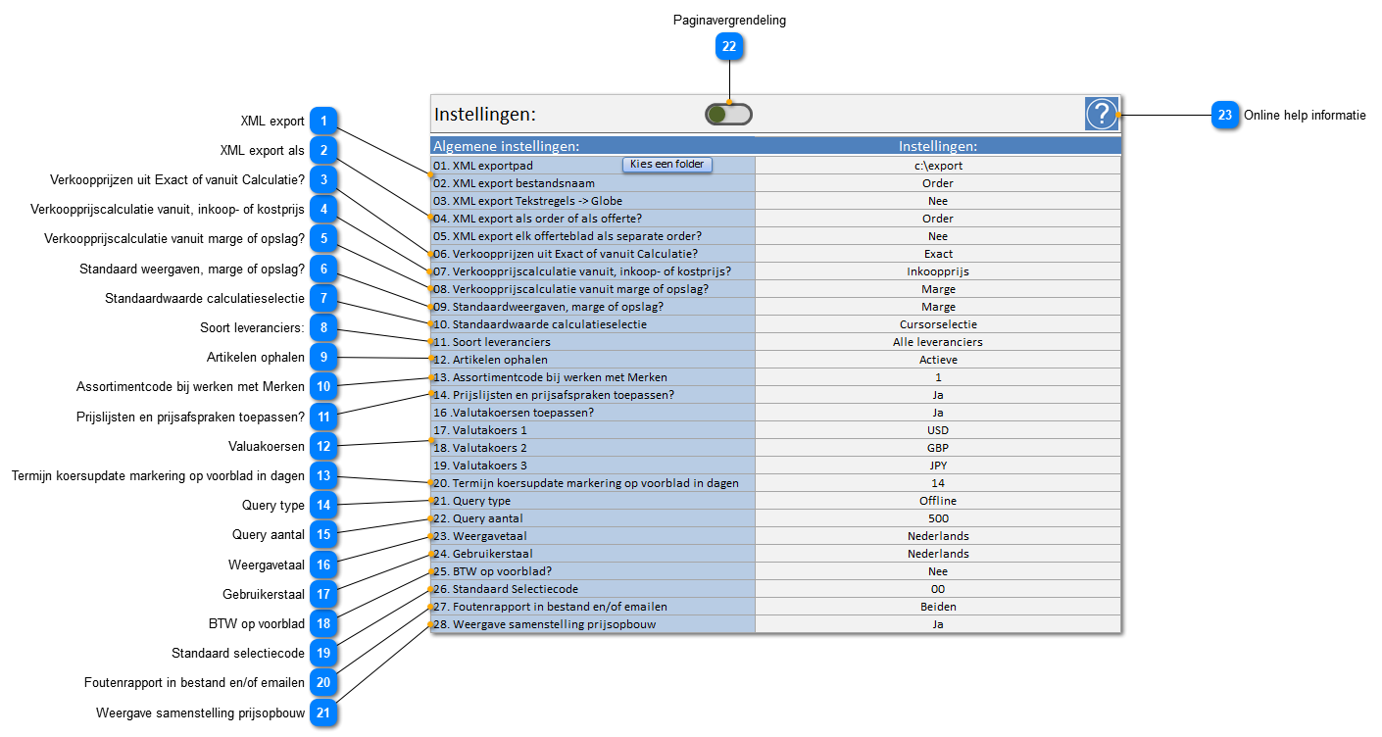Click row label '06. Verkoopprijzen uit Exact of vanuit Calculatie?'

[x=565, y=254]
